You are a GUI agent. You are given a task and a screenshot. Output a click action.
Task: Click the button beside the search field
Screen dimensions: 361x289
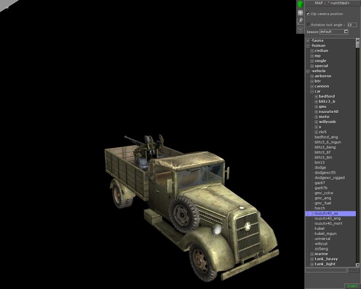(353, 270)
